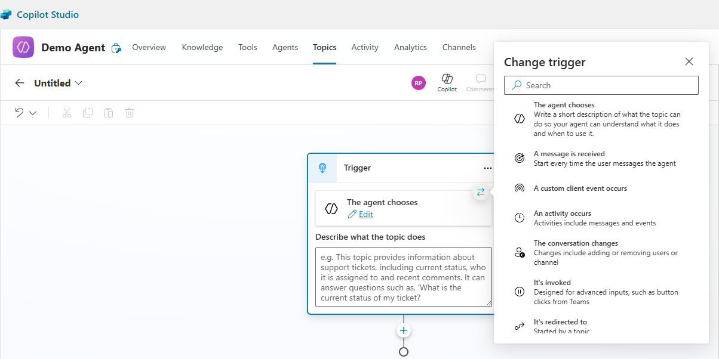Expand the undo dropdown arrow
This screenshot has width=719, height=359.
(x=33, y=113)
